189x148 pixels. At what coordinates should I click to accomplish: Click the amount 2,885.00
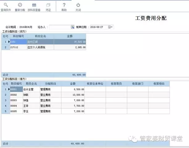click(70, 47)
